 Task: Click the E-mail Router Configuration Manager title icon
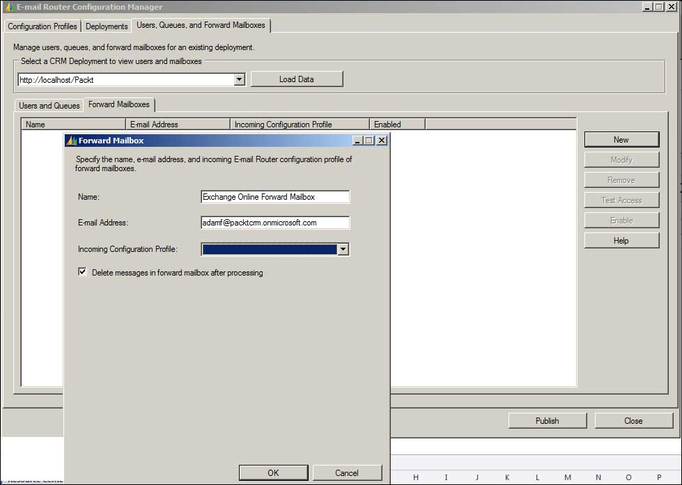(10, 7)
